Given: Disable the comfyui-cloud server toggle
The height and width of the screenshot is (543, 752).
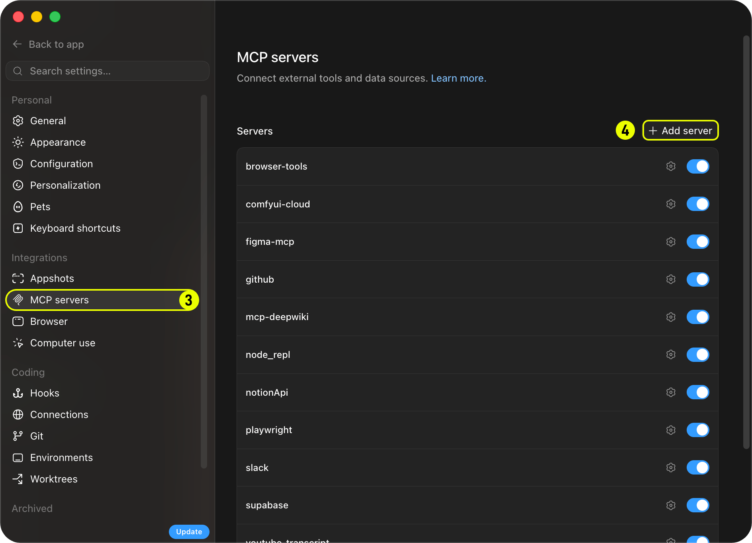Looking at the screenshot, I should (x=698, y=204).
